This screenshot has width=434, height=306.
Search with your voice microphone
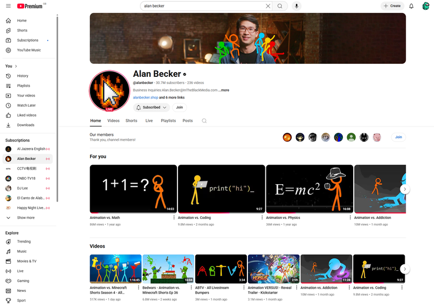click(296, 6)
